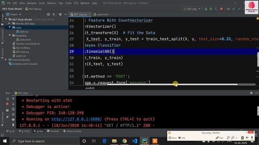Viewport: 259px width, 145px height.
Task: Click the predict() breadcrumb
Action: click(x=90, y=88)
